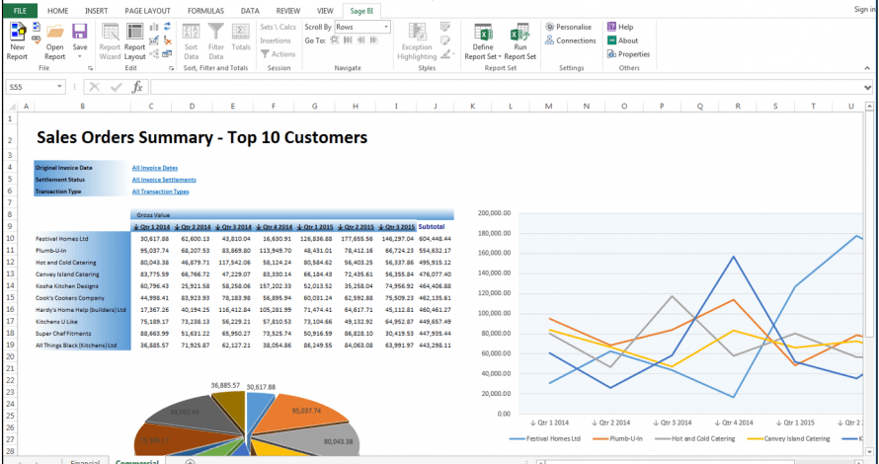Expand the formula bar chevron
The width and height of the screenshot is (879, 464).
pyautogui.click(x=868, y=88)
